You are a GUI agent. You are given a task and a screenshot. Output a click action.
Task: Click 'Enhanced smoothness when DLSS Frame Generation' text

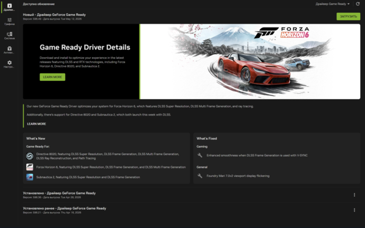point(257,155)
